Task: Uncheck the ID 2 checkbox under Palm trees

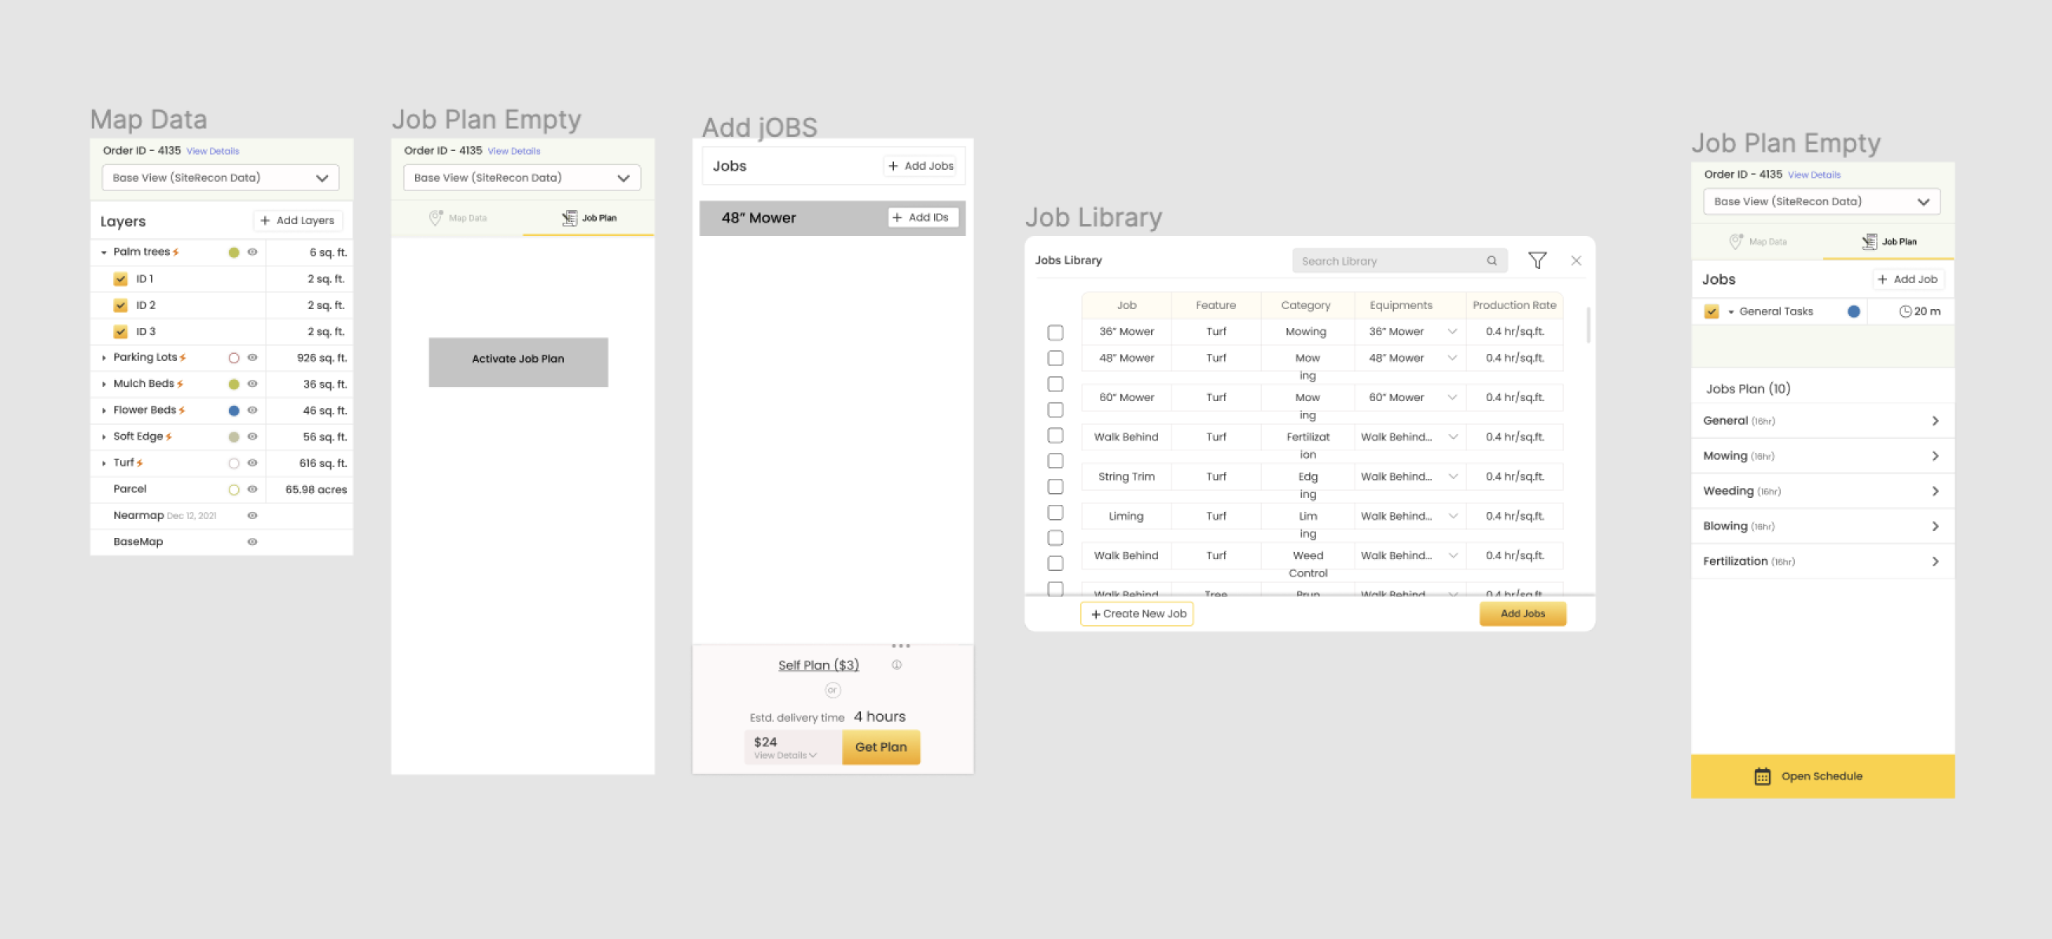Action: (121, 305)
